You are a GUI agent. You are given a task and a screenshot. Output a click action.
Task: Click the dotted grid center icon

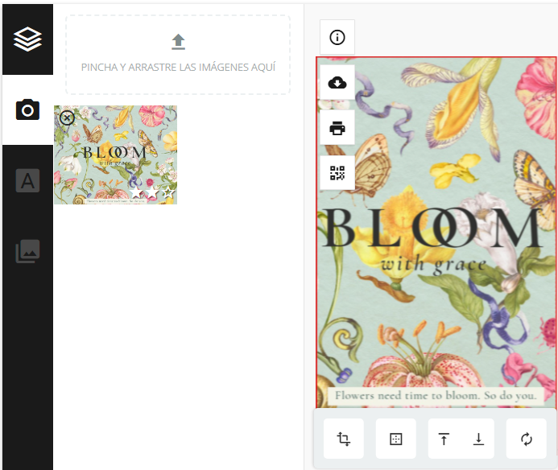(395, 439)
